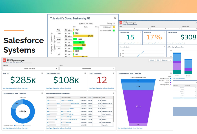Click the '$95.4' bar label for And
Screen dimensions: 197x134
click(77, 30)
